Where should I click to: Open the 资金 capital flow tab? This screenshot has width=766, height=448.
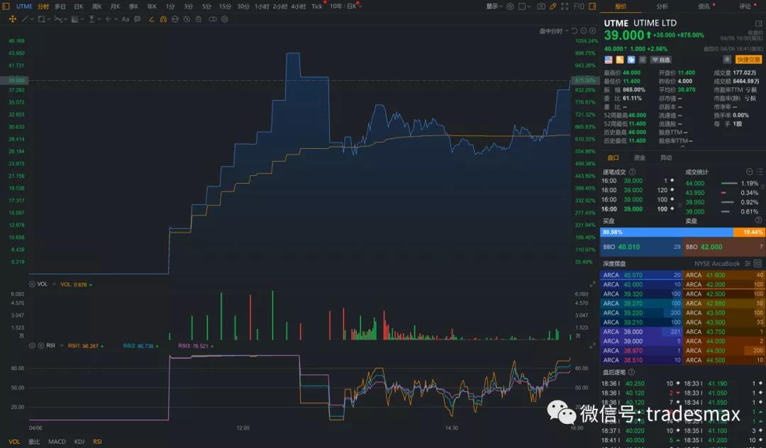click(640, 157)
